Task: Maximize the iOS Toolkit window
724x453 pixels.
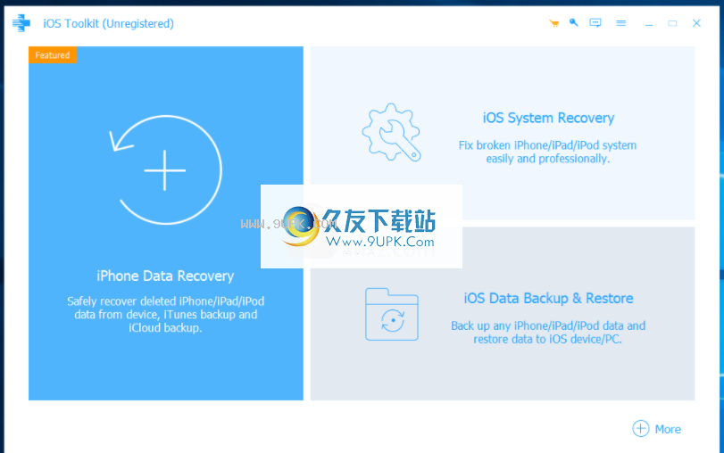Action: click(x=672, y=23)
